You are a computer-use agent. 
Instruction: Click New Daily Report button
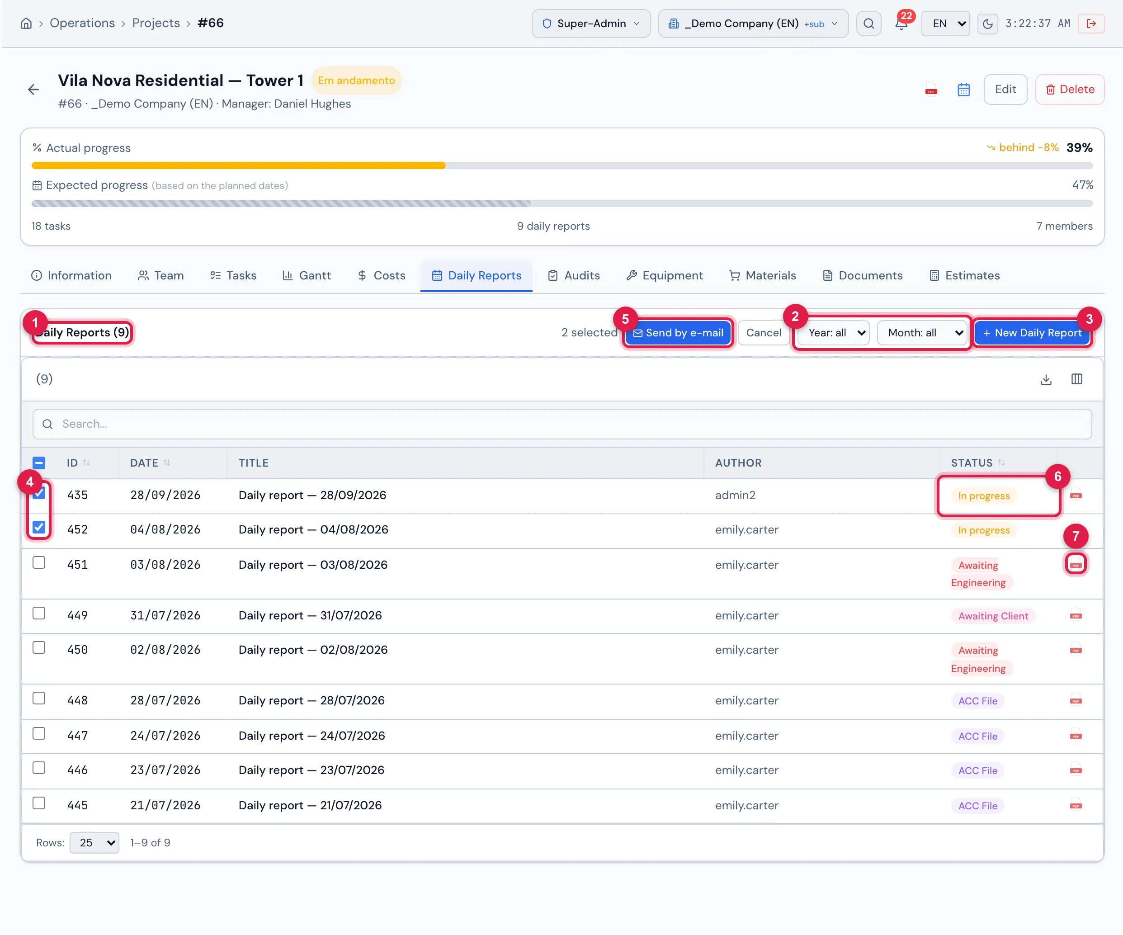click(x=1032, y=333)
